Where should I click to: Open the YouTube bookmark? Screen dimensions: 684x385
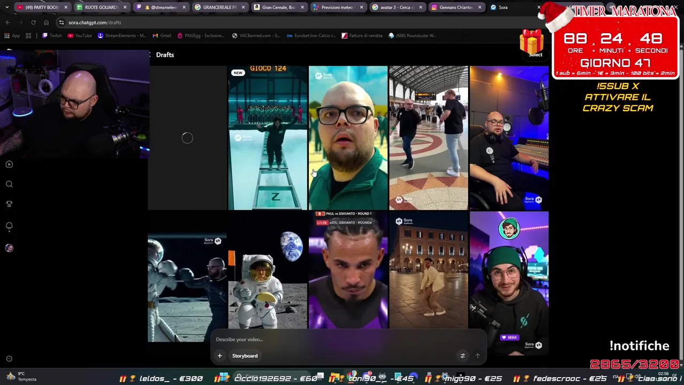click(x=80, y=36)
